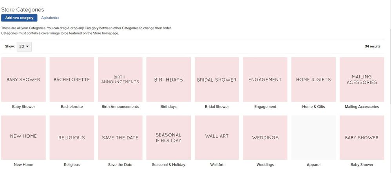Click the Wall Art name label

point(217,165)
